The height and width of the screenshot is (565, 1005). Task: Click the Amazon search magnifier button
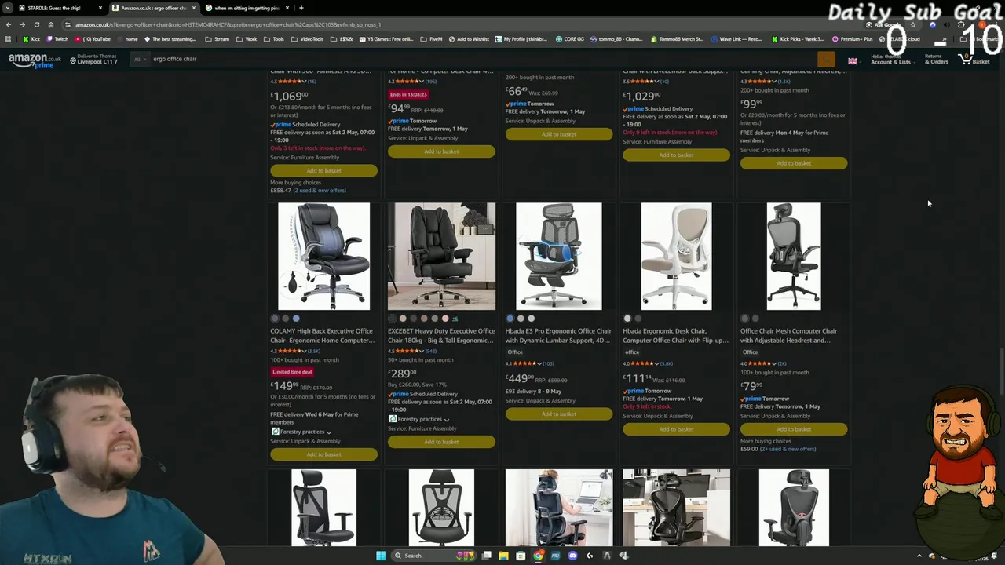(x=826, y=60)
